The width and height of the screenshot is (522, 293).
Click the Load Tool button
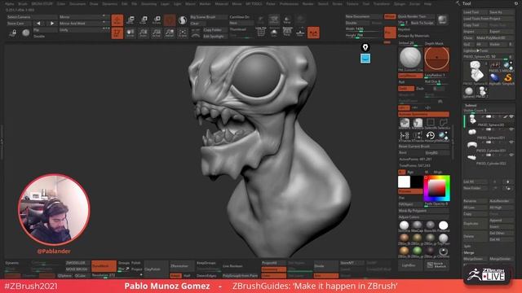(x=475, y=12)
